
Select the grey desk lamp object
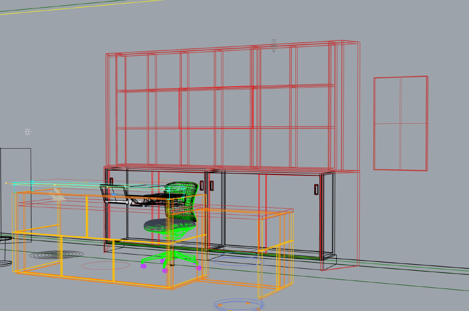click(58, 196)
